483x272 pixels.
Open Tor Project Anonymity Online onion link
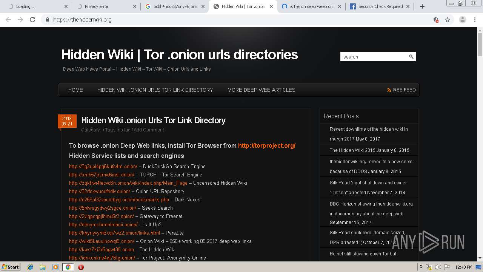pyautogui.click(x=102, y=258)
